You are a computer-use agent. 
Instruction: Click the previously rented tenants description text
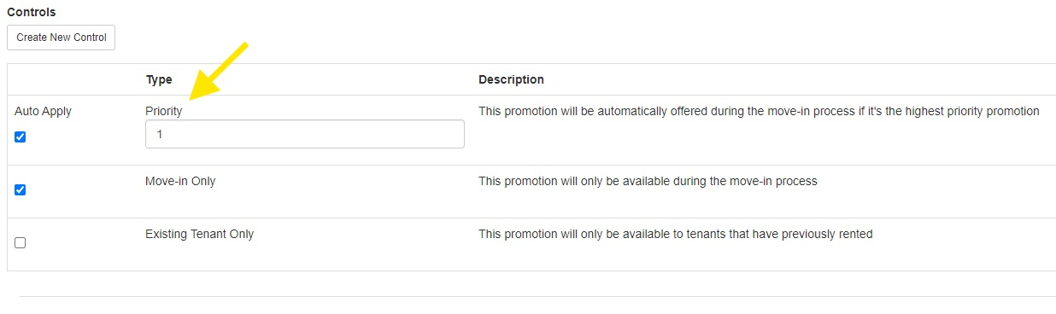click(x=675, y=234)
